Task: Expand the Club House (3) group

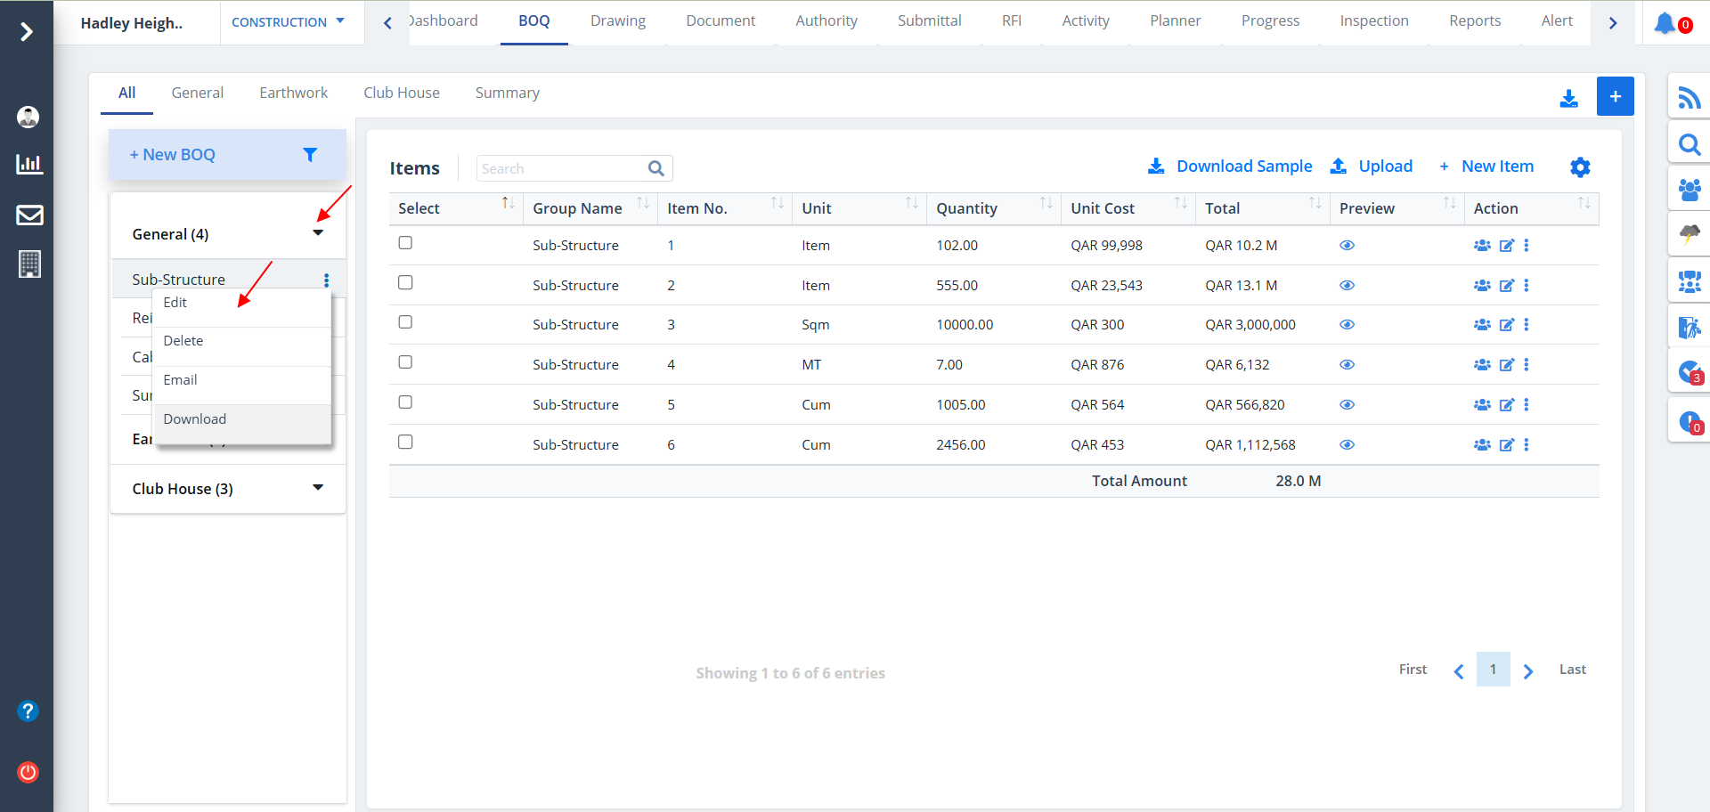Action: pyautogui.click(x=318, y=488)
